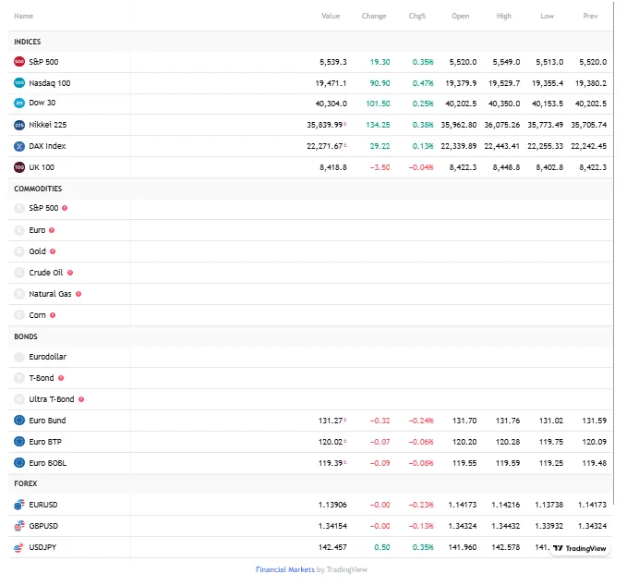639x586 pixels.
Task: Click the S&P 500 value 5,539.3
Action: [333, 62]
